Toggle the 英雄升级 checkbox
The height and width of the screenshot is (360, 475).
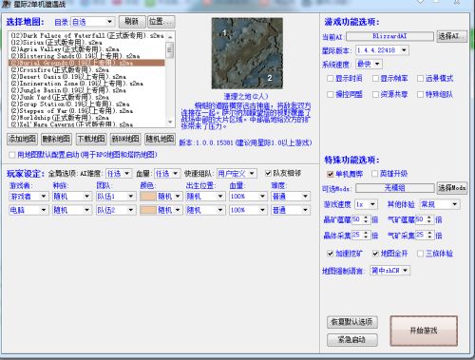coord(374,174)
